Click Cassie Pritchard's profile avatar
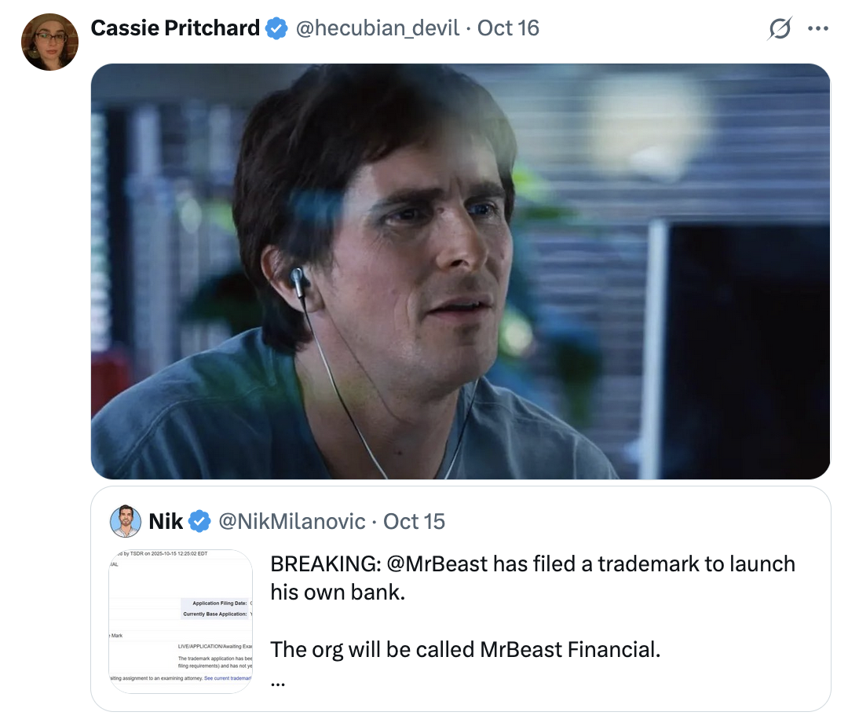 click(49, 42)
